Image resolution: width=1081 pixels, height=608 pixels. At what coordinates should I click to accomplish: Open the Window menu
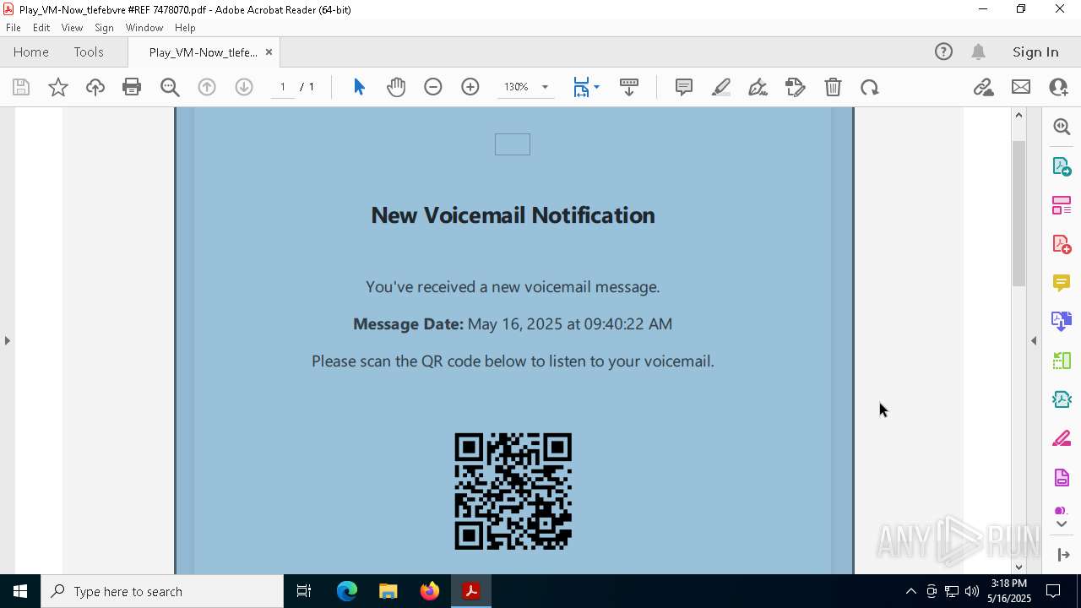pyautogui.click(x=144, y=28)
